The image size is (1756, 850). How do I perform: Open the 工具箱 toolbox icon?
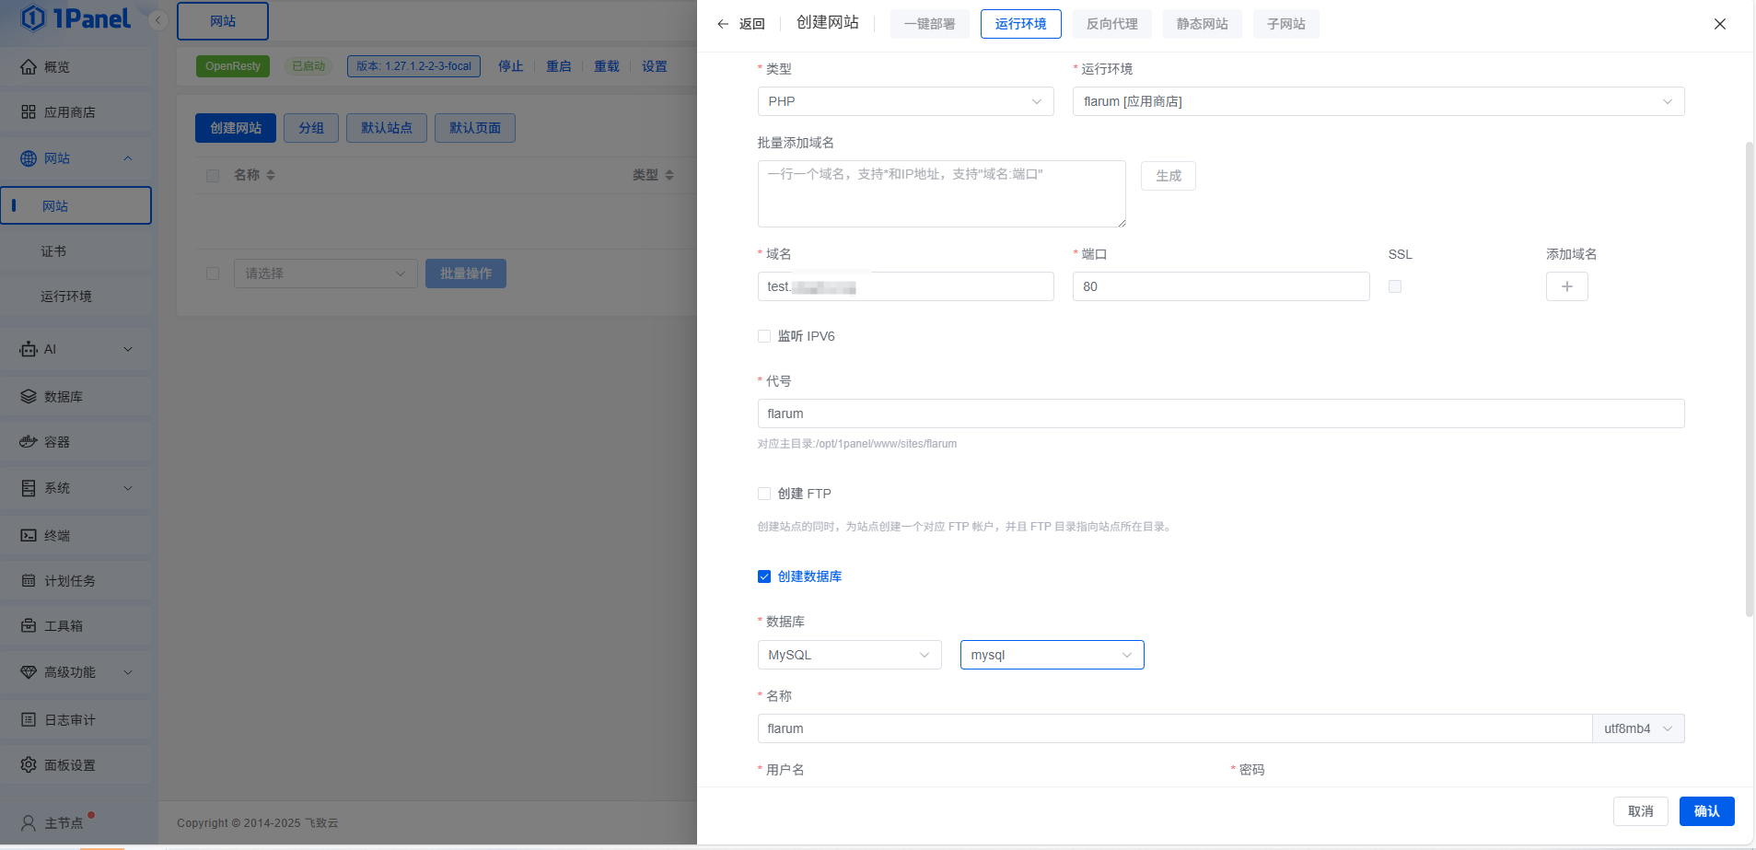[x=29, y=626]
